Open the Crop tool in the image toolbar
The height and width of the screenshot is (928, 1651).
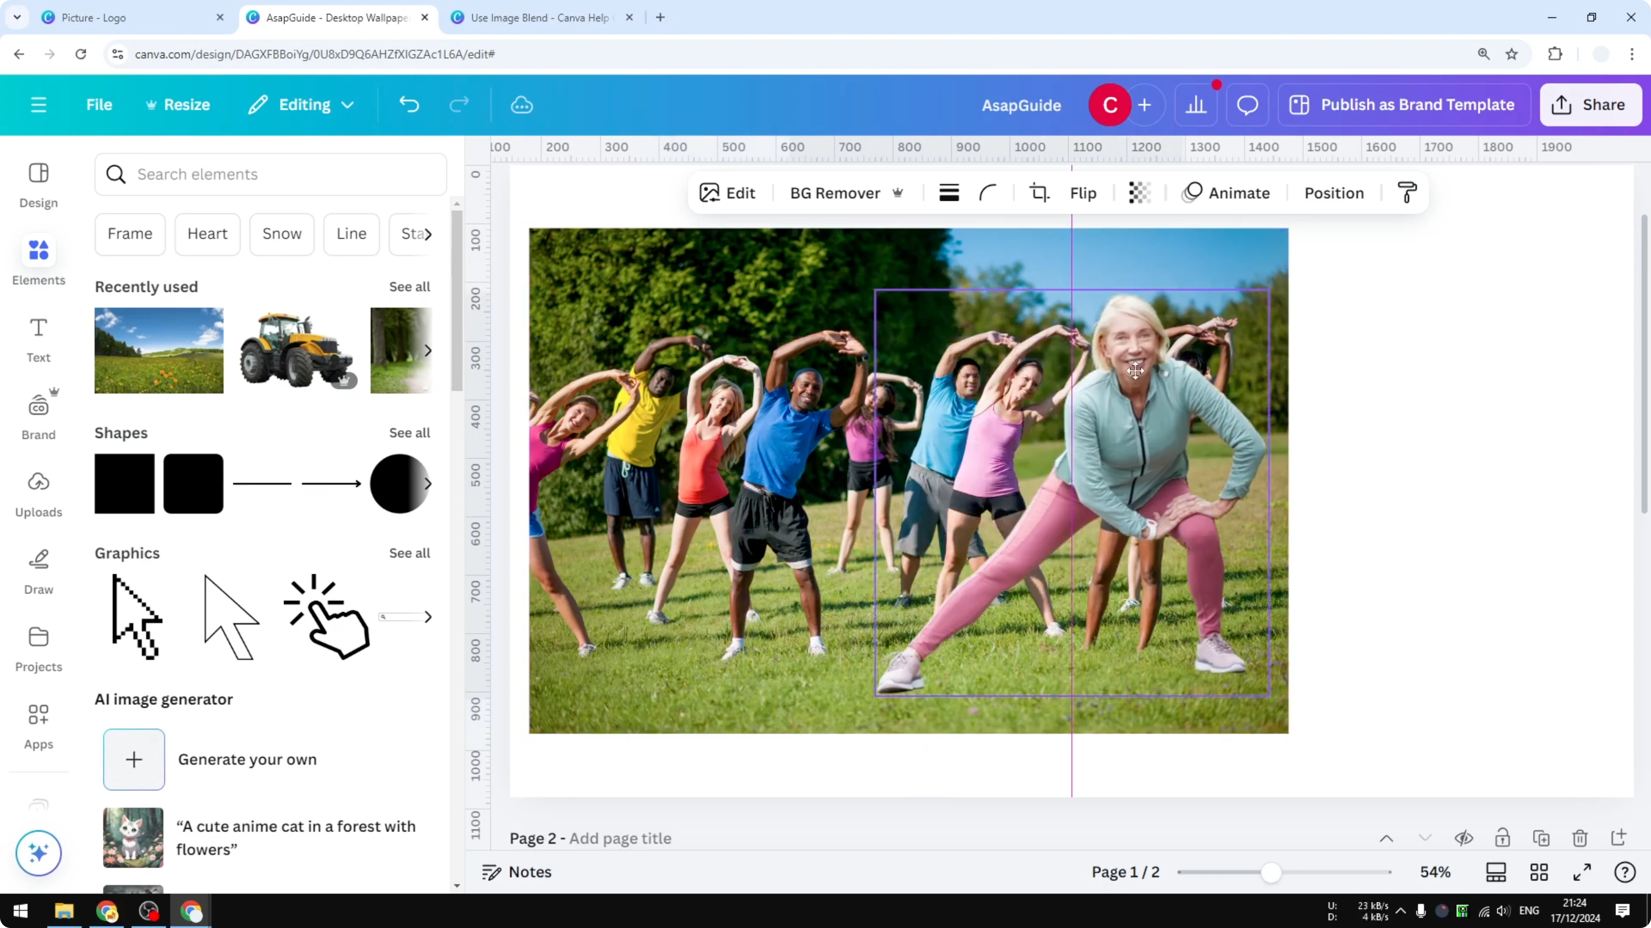[1039, 192]
